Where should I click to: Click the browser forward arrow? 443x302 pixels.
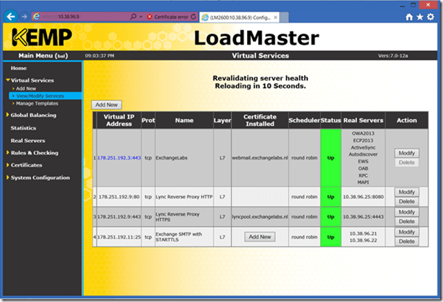(25, 15)
